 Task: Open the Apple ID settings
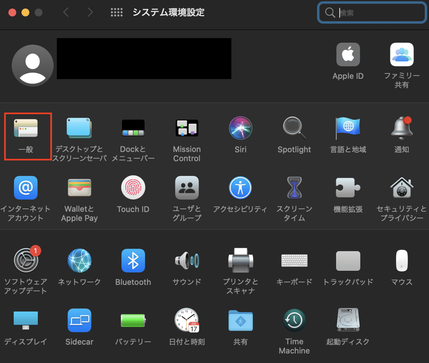(x=347, y=56)
